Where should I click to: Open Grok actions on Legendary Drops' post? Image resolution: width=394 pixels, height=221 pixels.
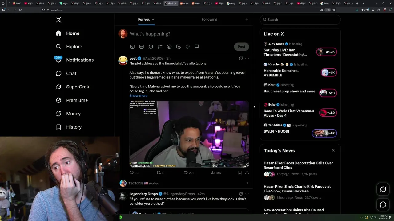[241, 194]
